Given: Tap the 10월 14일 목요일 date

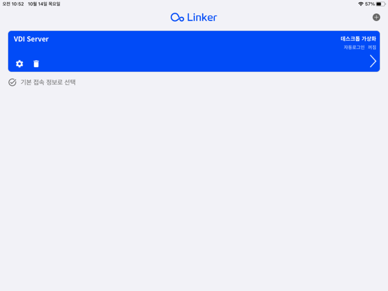Looking at the screenshot, I should 44,4.
